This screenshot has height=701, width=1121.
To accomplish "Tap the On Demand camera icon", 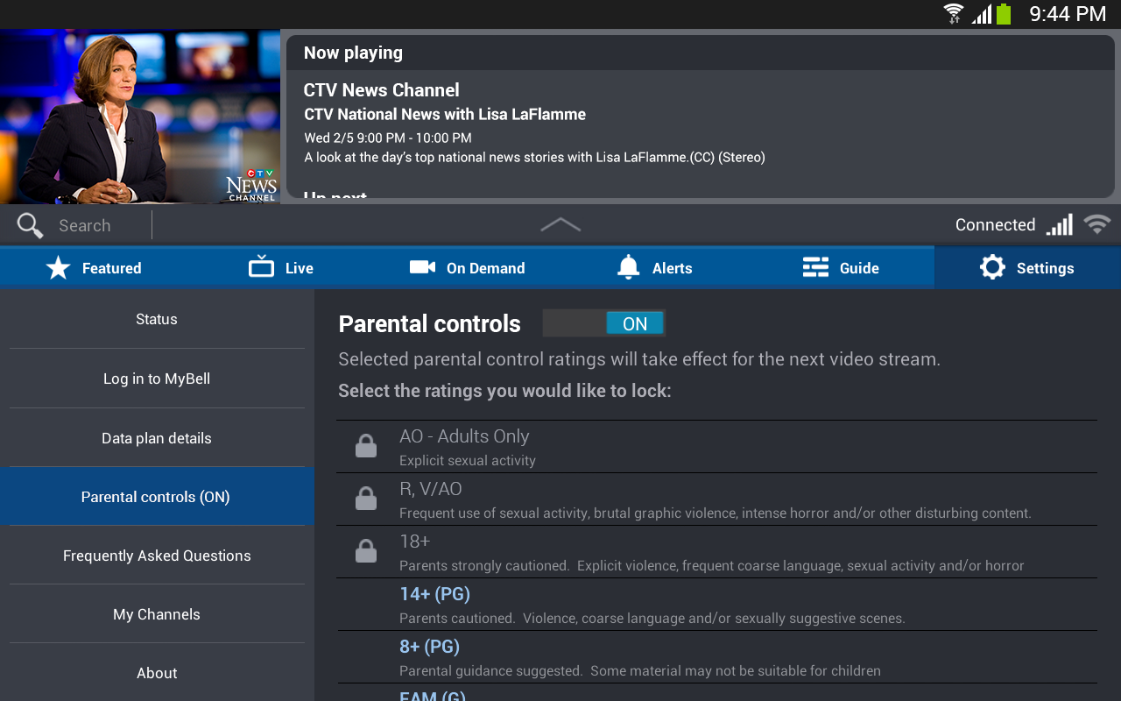I will (x=422, y=267).
